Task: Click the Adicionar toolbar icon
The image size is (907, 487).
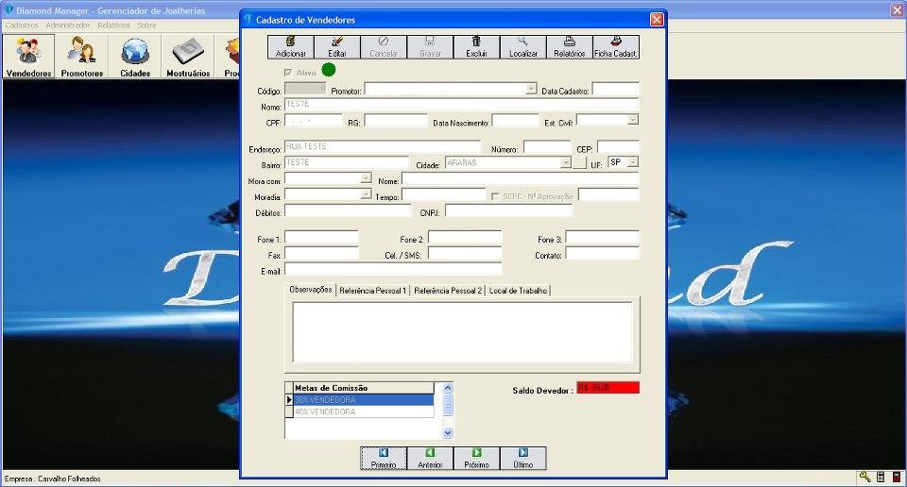Action: pos(290,47)
